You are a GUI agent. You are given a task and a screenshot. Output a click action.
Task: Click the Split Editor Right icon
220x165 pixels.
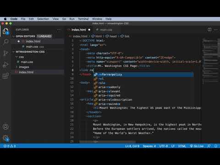pyautogui.click(x=209, y=29)
